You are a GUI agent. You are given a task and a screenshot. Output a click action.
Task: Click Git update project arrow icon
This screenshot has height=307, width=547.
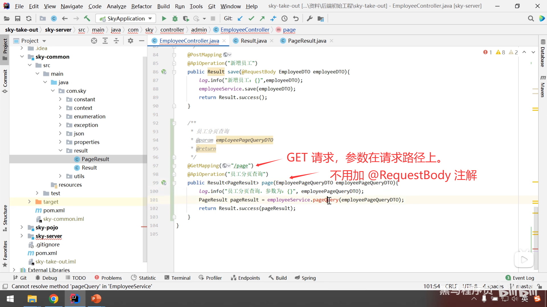[240, 18]
